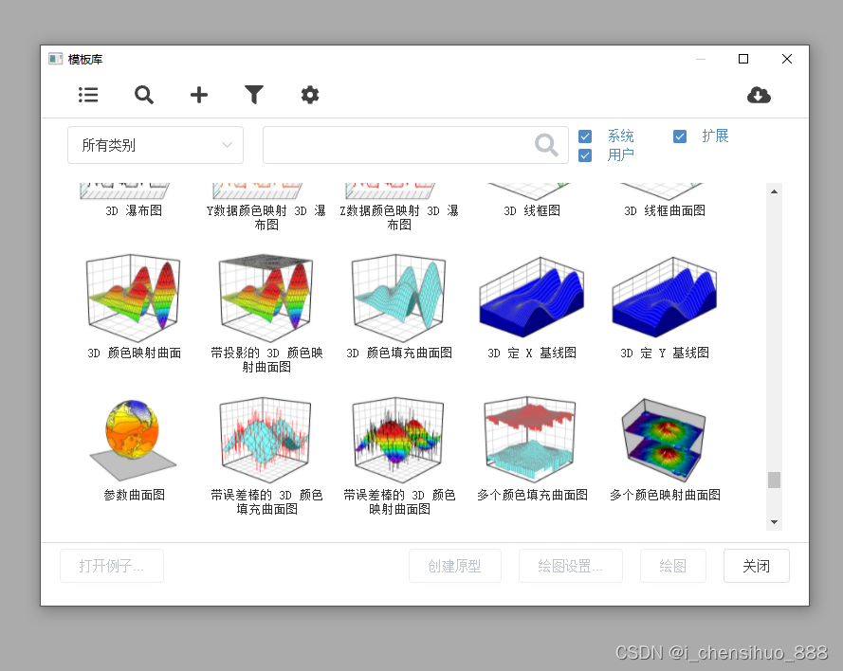Viewport: 843px width, 671px height.
Task: Click the 打开例子 button
Action: point(111,565)
